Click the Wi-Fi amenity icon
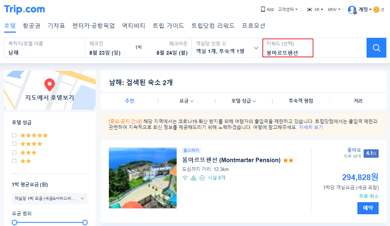This screenshot has width=390, height=226. 185,178
